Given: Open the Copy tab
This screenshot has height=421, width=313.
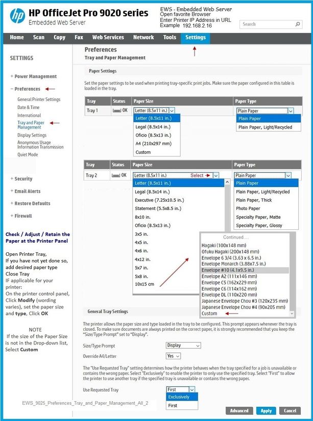Looking at the screenshot, I should (59, 37).
